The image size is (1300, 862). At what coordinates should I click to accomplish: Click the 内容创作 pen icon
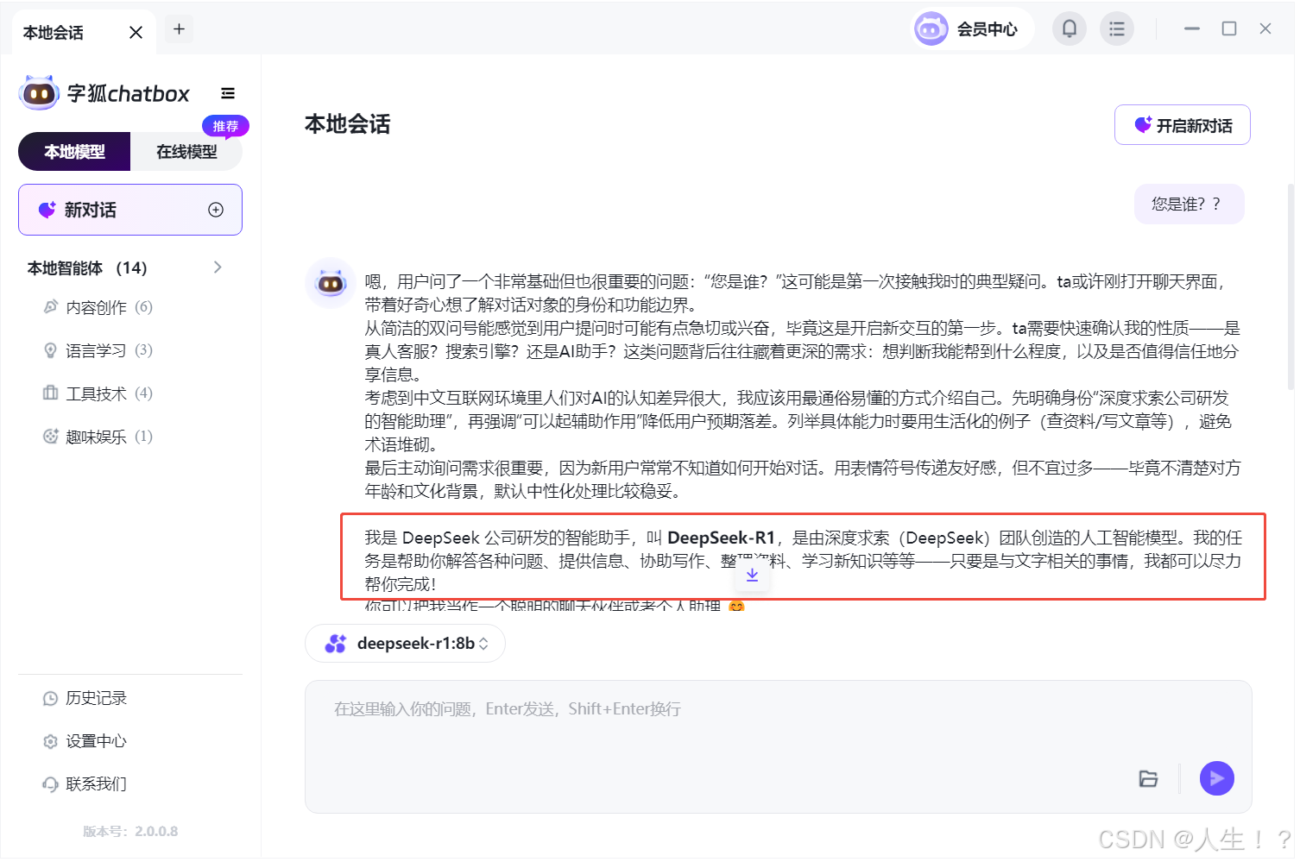click(x=51, y=306)
